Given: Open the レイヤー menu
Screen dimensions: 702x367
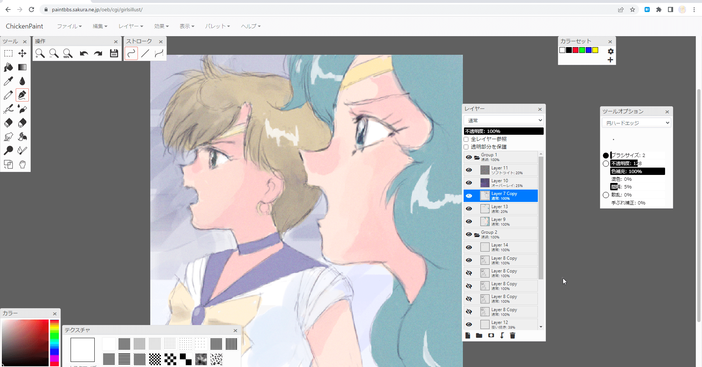Looking at the screenshot, I should pos(131,26).
